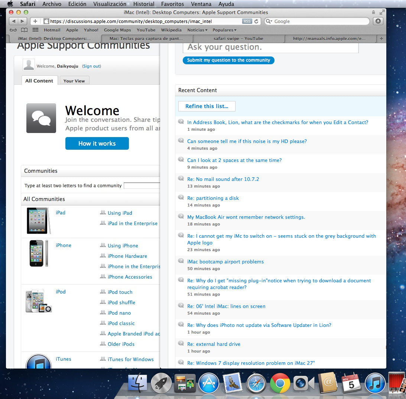406x399 pixels.
Task: Enter full screen with the arrows icon
Action: [381, 12]
